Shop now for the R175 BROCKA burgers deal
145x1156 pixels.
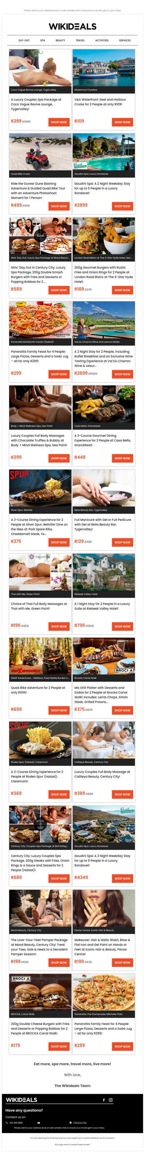tap(59, 1046)
